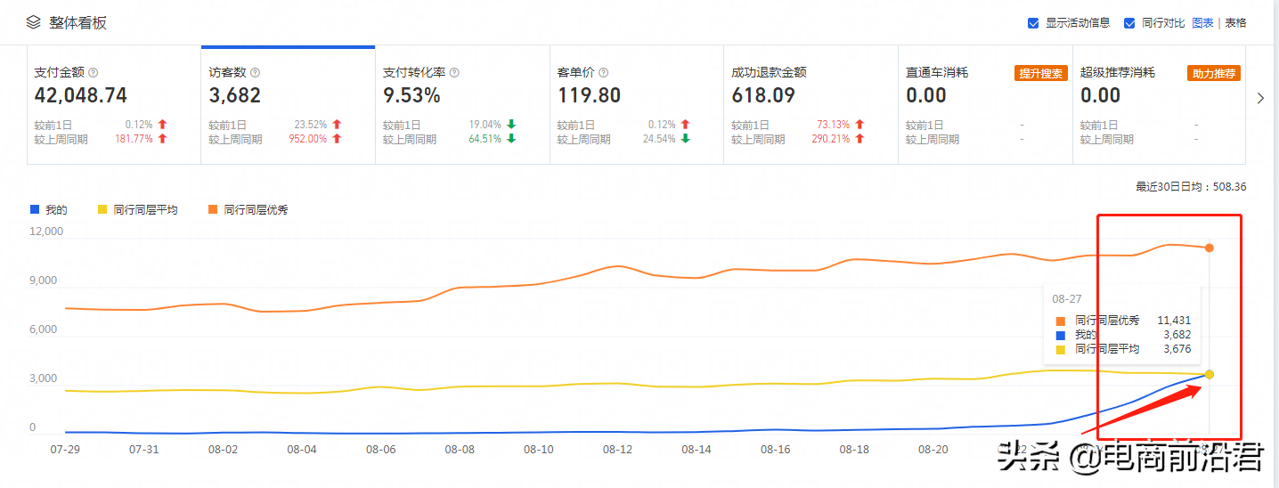Viewport: 1279px width, 488px height.
Task: Click the 07-29 x-axis date label
Action: click(66, 450)
